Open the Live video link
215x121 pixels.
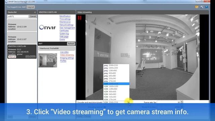(64, 52)
